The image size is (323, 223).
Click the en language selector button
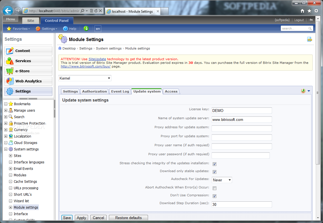pos(98,29)
